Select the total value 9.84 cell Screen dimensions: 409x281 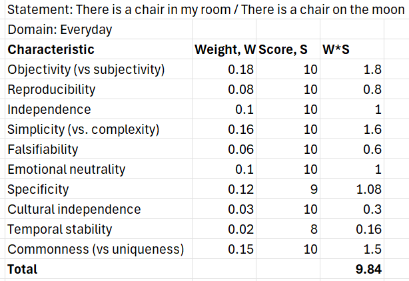[x=352, y=269]
